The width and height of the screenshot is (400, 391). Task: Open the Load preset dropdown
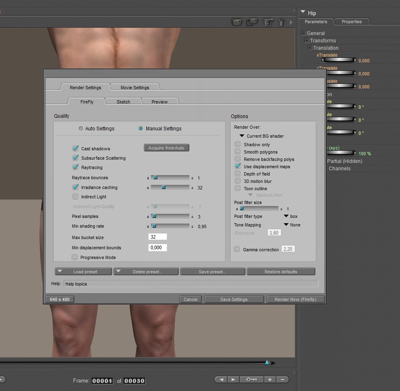coord(83,272)
